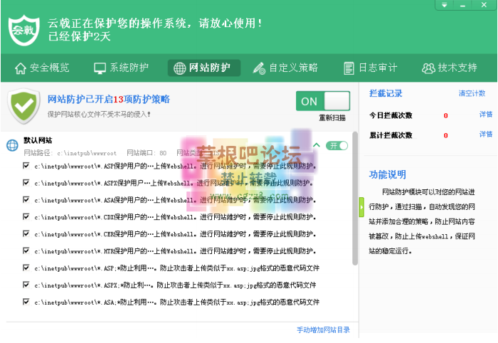This screenshot has width=498, height=343.
Task: Uncheck the *.ASA Webshell protection rule
Action: click(x=26, y=200)
